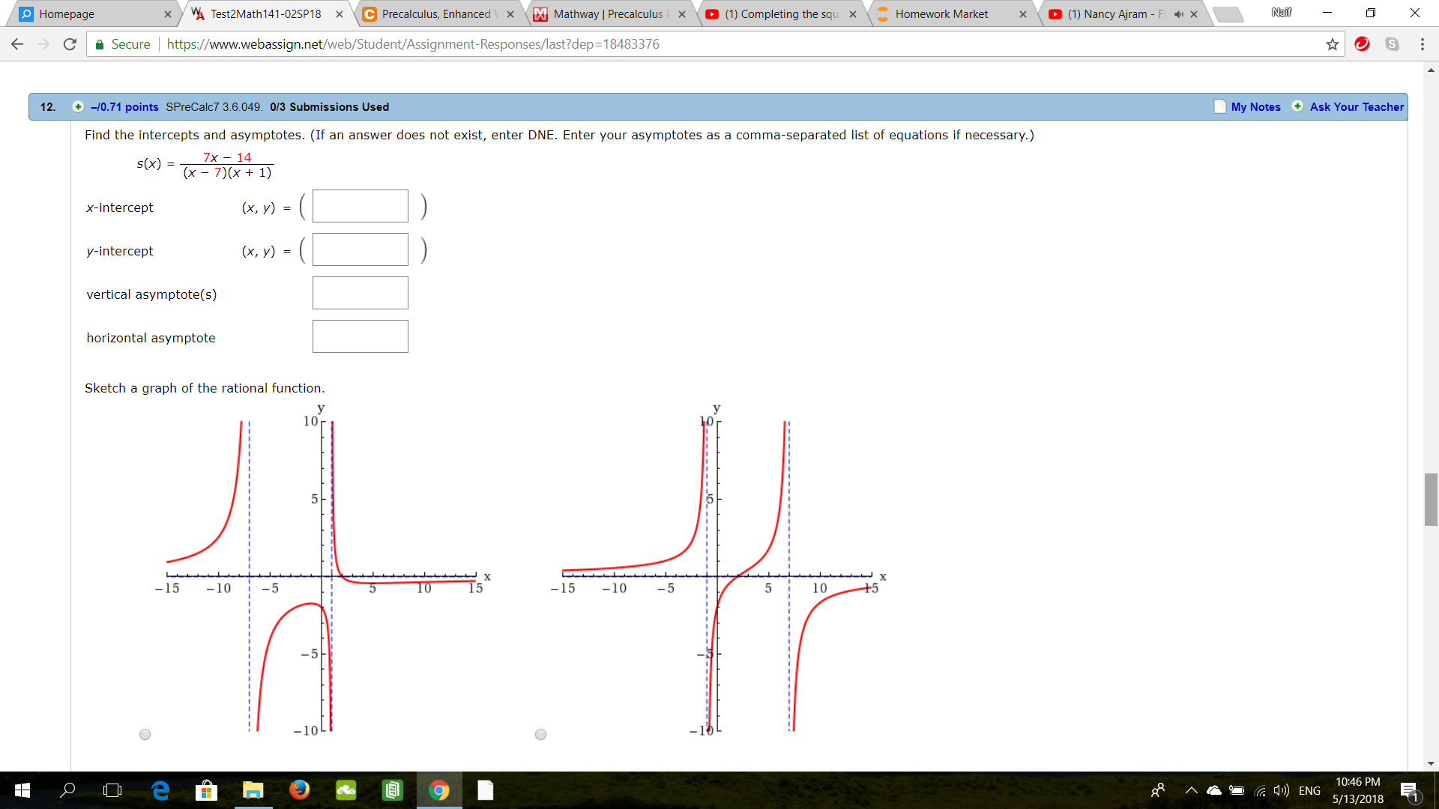
Task: Open the People icon in the system tray
Action: tap(1158, 790)
